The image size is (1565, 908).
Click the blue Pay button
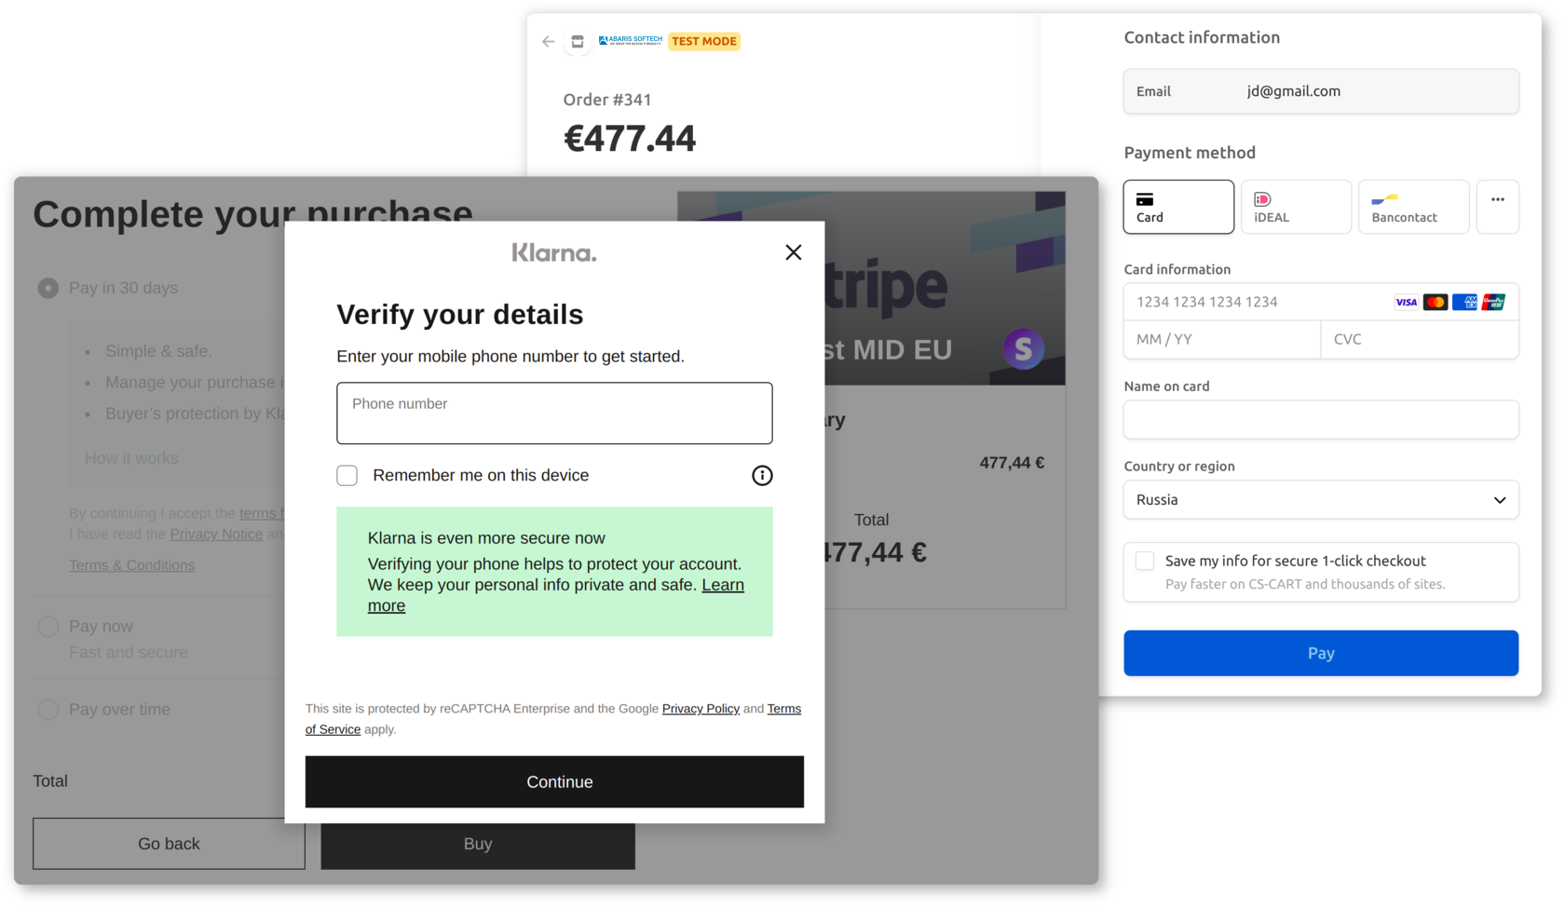pos(1321,654)
